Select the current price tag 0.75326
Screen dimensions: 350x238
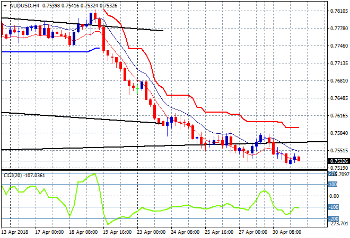coord(339,161)
